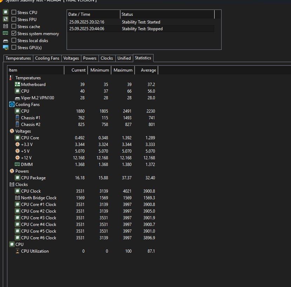This screenshot has height=287, width=291.
Task: Click the hourglass icon of CPU Utilization
Action: (x=18, y=251)
